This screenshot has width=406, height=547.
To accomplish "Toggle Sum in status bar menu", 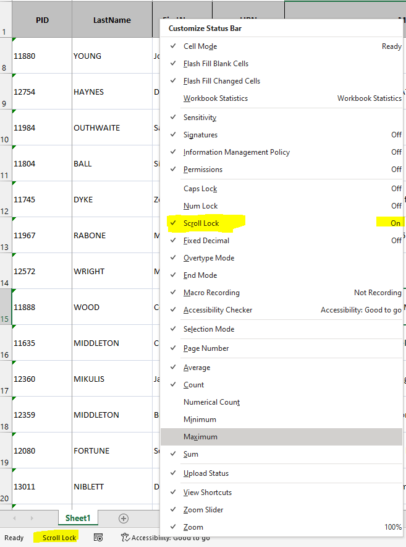I will point(282,454).
